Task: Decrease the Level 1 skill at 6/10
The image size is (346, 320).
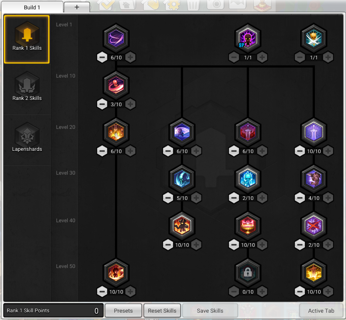Action: coord(102,57)
